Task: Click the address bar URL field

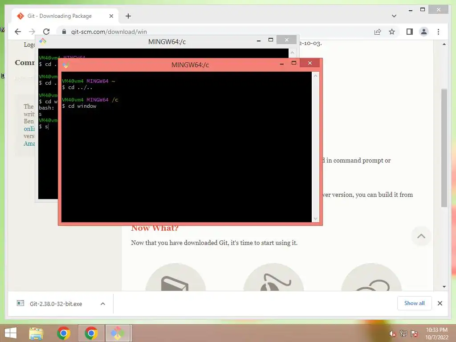Action: tap(215, 32)
